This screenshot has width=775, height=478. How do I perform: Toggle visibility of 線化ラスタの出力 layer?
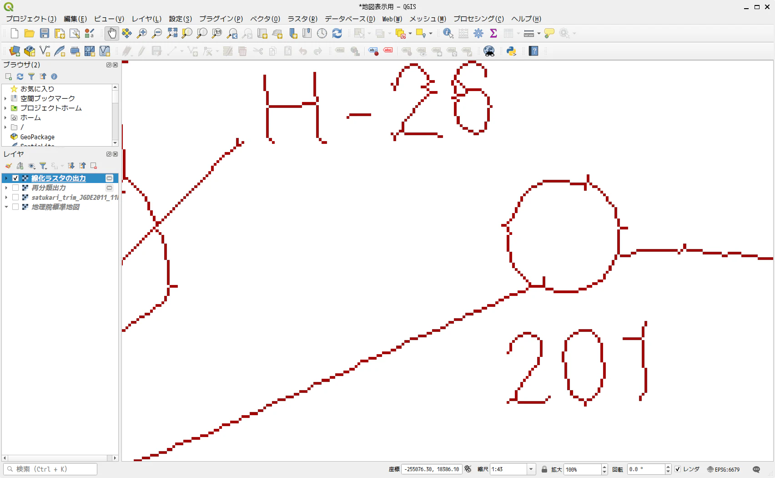(x=15, y=178)
